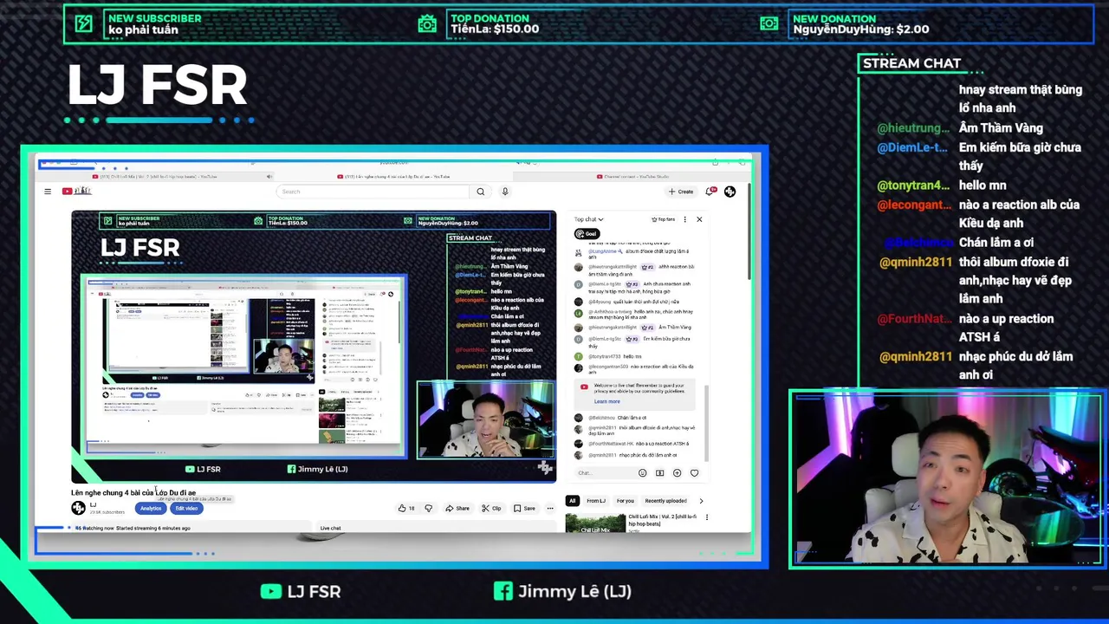Open Learn more link in chat notice

pyautogui.click(x=606, y=401)
